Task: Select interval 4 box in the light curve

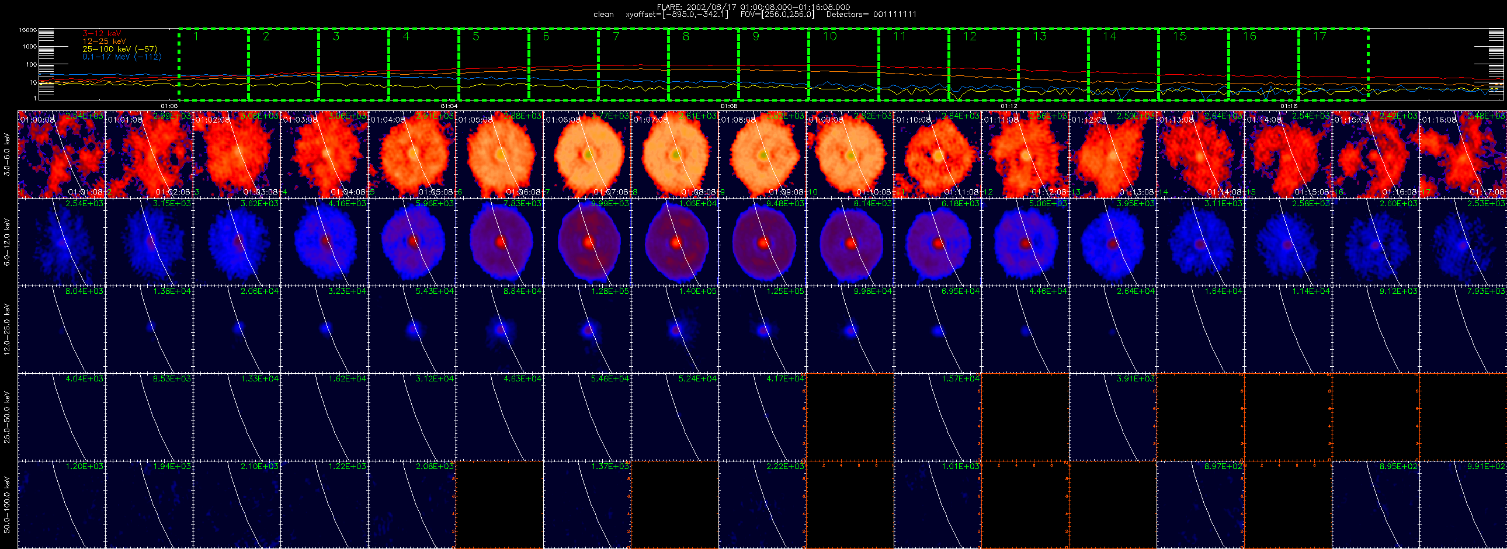Action: click(x=423, y=64)
